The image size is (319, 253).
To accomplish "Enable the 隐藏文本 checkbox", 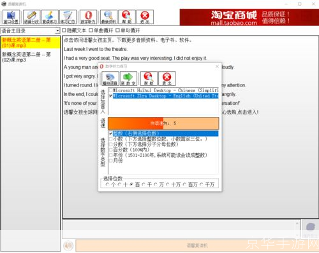I will click(64, 31).
